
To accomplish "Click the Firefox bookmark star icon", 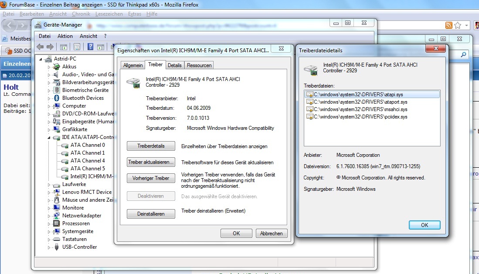I will pos(458,25).
